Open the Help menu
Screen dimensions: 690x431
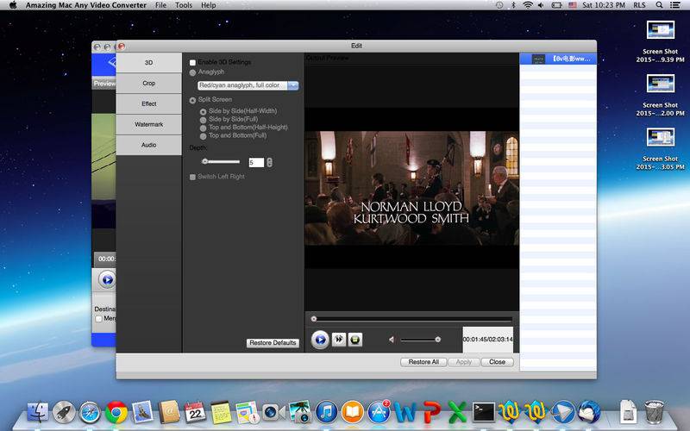click(208, 5)
